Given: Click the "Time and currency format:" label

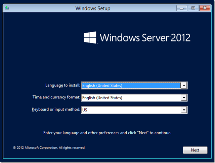Looking at the screenshot, I should (56, 98).
